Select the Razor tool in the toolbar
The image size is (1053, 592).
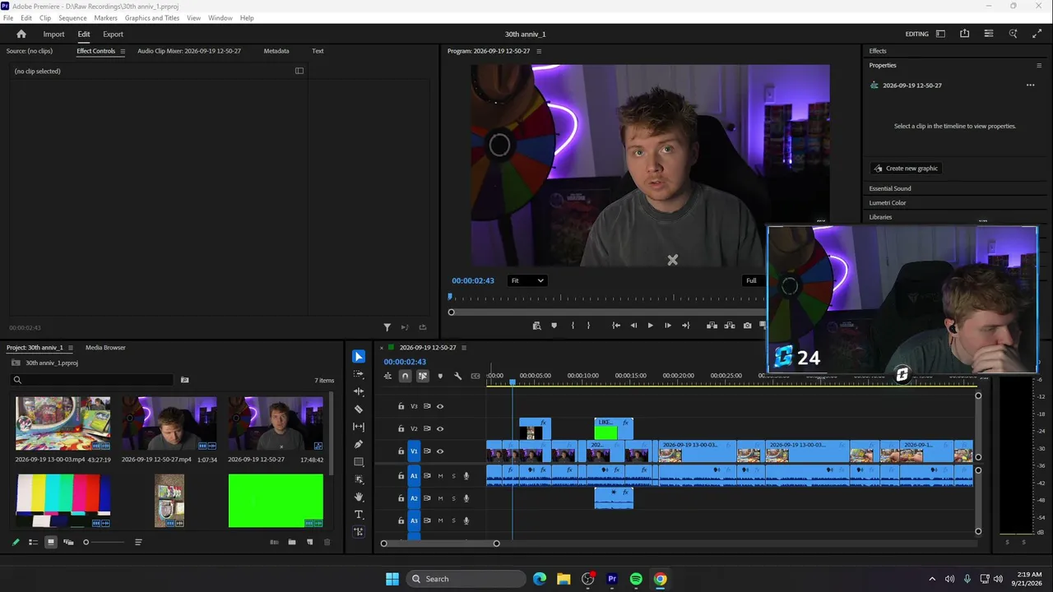point(359,409)
